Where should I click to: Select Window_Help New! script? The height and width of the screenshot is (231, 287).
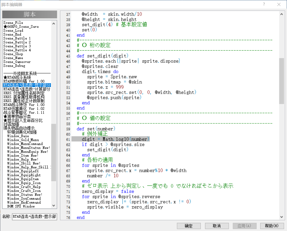click(x=23, y=159)
